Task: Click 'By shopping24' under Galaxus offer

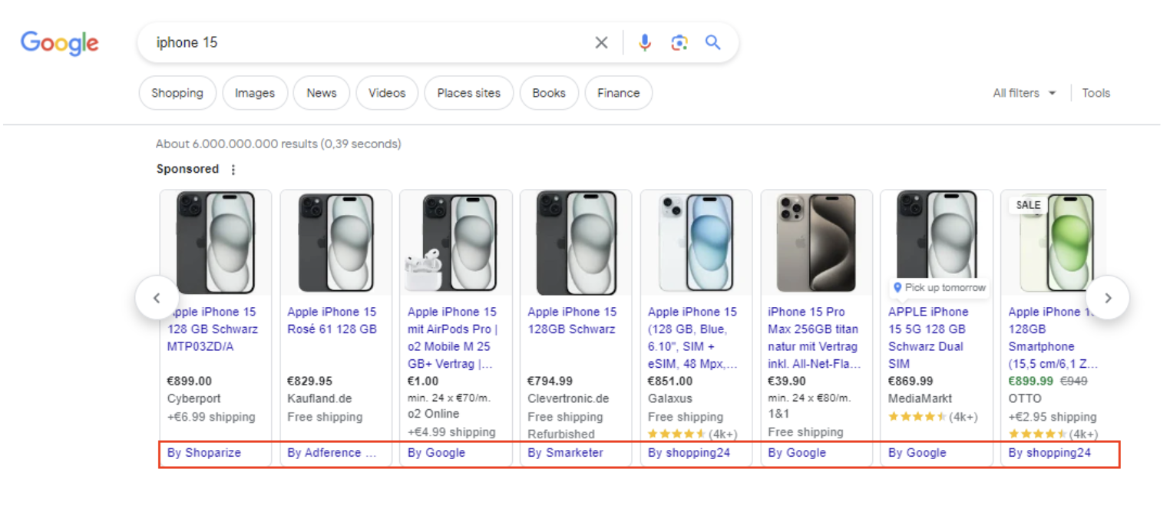Action: pyautogui.click(x=689, y=453)
